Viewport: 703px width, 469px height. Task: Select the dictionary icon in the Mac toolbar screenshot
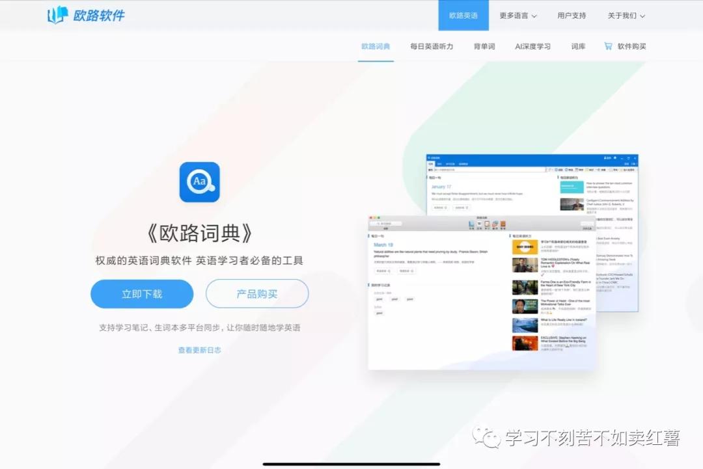click(470, 224)
